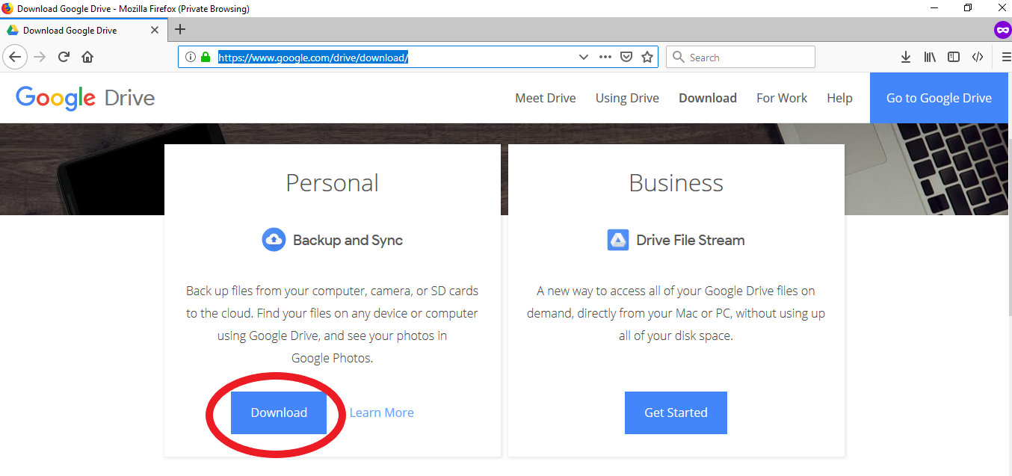
Task: Open the Library icon
Action: pyautogui.click(x=930, y=57)
